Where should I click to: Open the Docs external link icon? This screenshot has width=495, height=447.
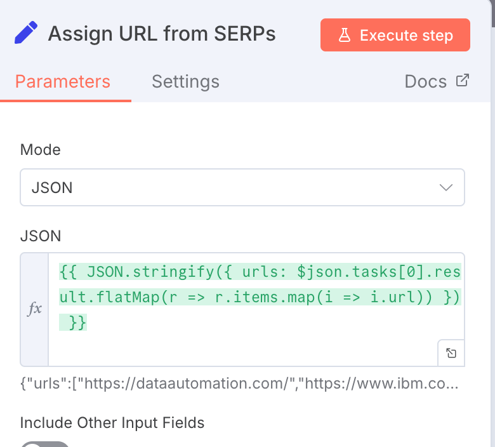click(x=463, y=81)
